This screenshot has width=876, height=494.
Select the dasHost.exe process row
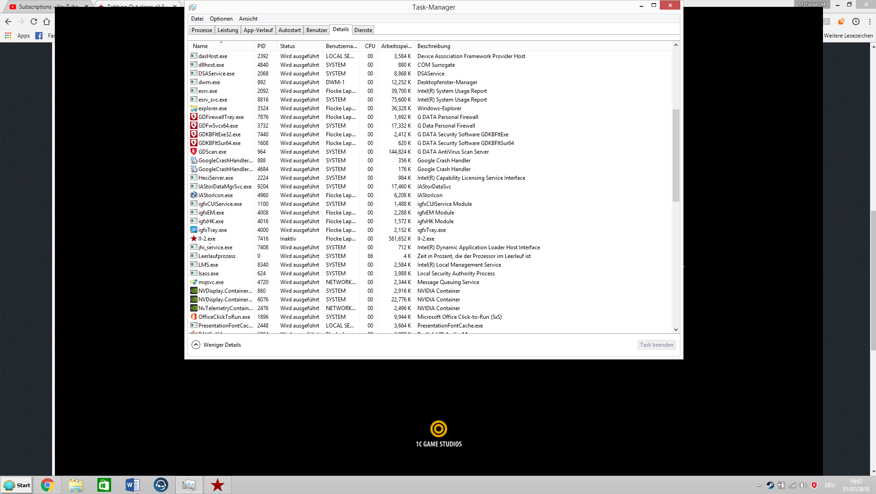[x=430, y=56]
